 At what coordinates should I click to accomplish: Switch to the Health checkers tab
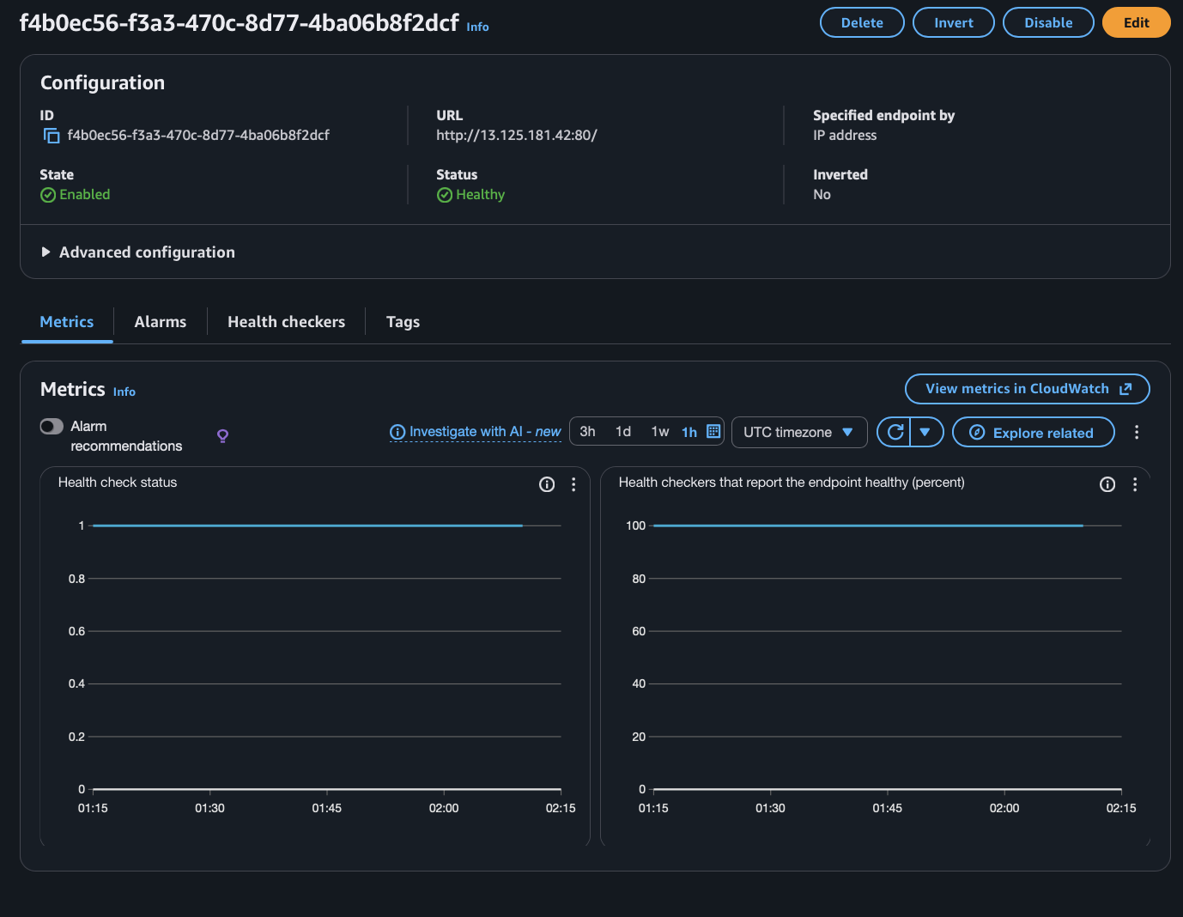pyautogui.click(x=286, y=322)
